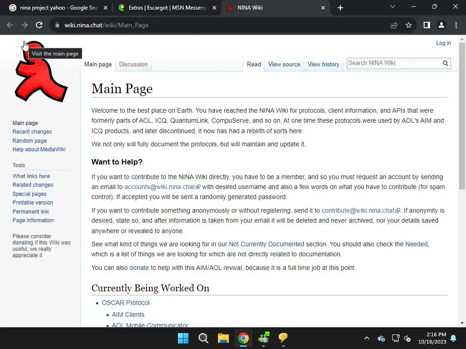This screenshot has width=466, height=349.
Task: Open the tab search chevron in title bar
Action: click(393, 6)
